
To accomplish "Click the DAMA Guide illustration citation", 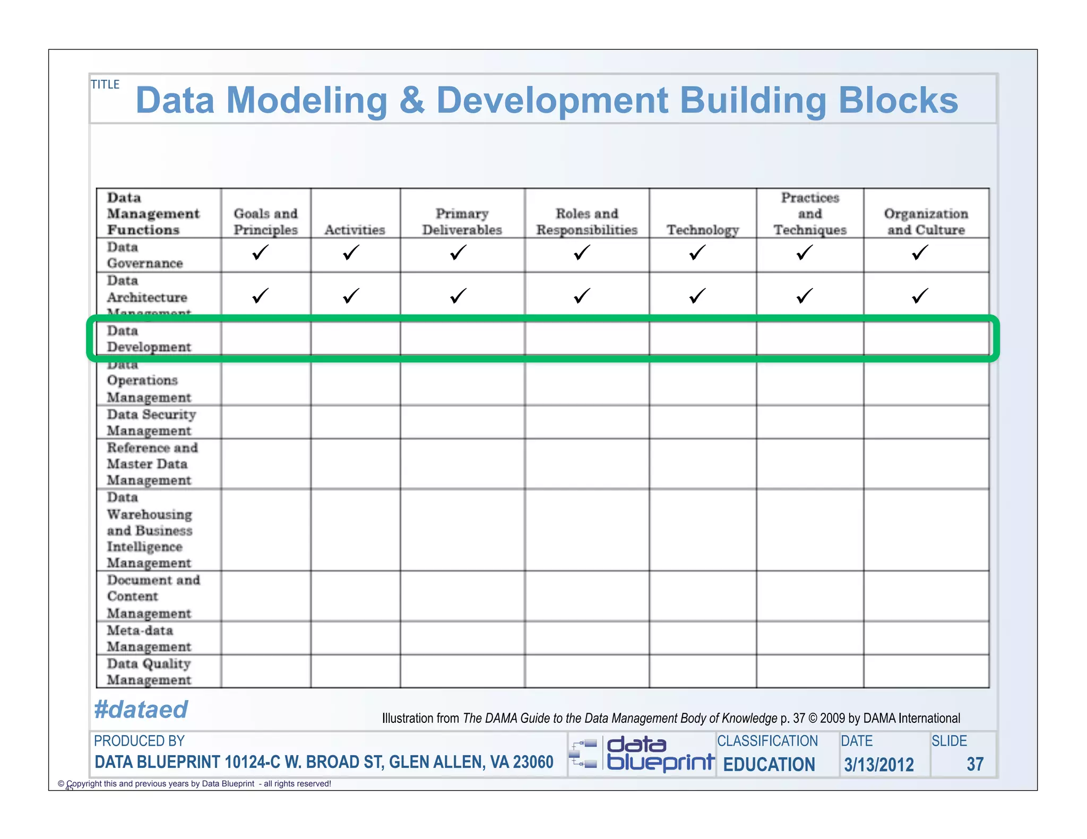I will 671,718.
